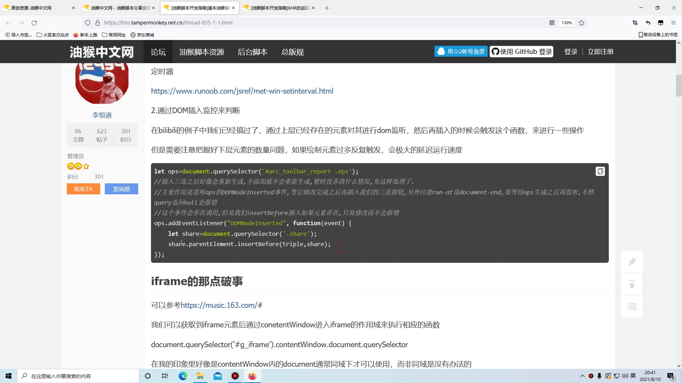Bookmark this page with the star icon
The width and height of the screenshot is (682, 383).
[581, 23]
